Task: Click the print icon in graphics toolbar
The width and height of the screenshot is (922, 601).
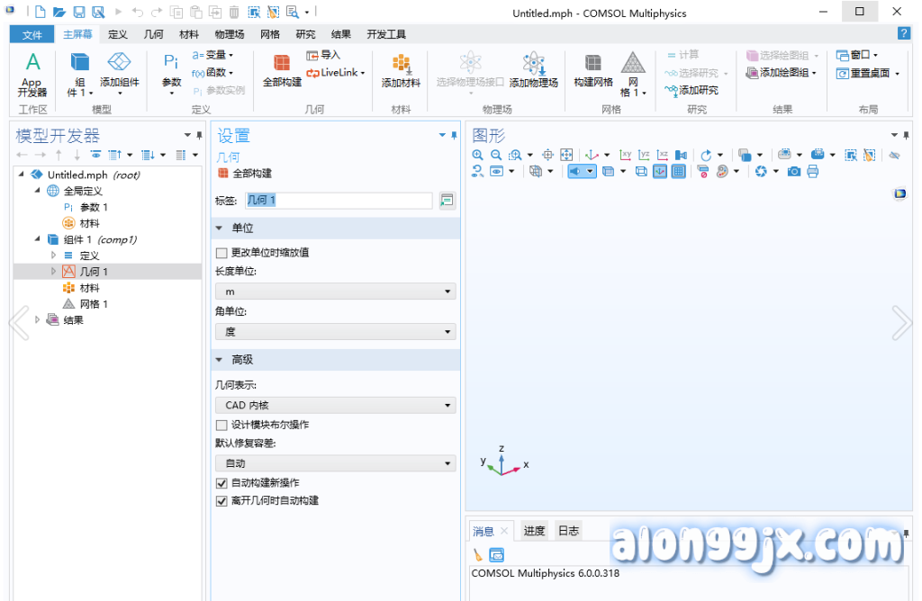Action: tap(813, 171)
